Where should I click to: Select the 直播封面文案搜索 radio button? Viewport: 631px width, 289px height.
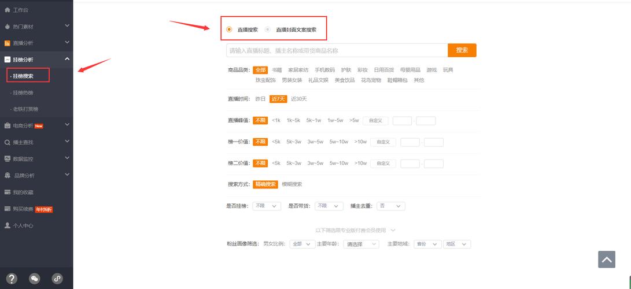click(268, 29)
